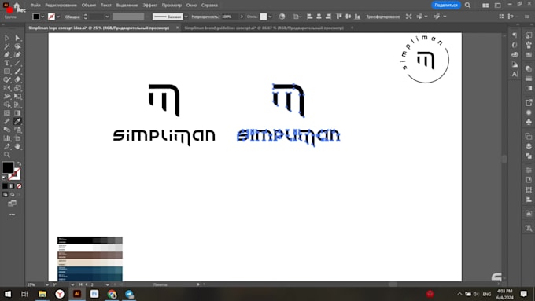
Task: Toggle the screen mode button
Action: click(x=13, y=204)
